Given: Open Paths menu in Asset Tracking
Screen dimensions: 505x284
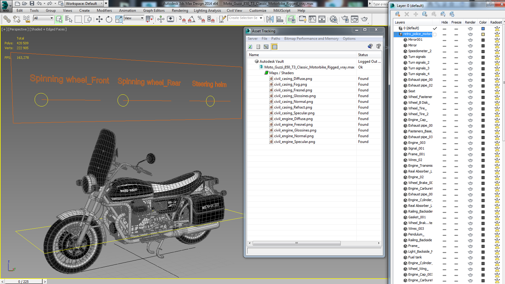Looking at the screenshot, I should pyautogui.click(x=276, y=38).
